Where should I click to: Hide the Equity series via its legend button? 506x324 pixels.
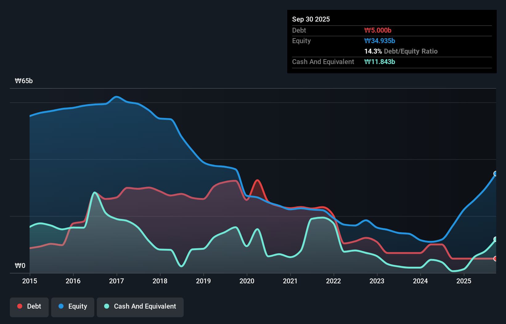tap(72, 307)
